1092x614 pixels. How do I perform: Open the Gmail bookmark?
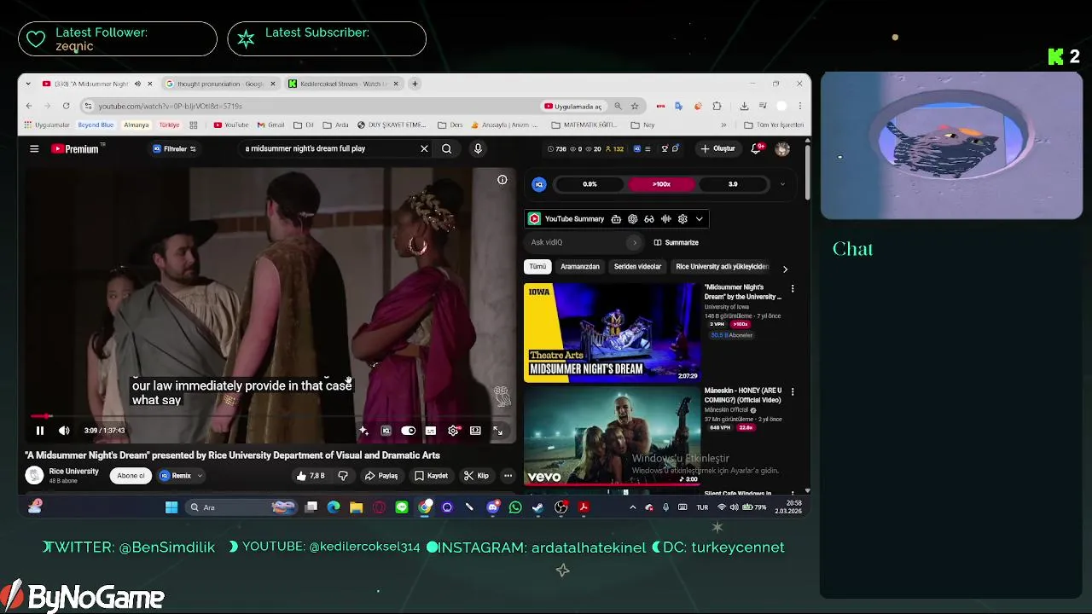coord(270,125)
